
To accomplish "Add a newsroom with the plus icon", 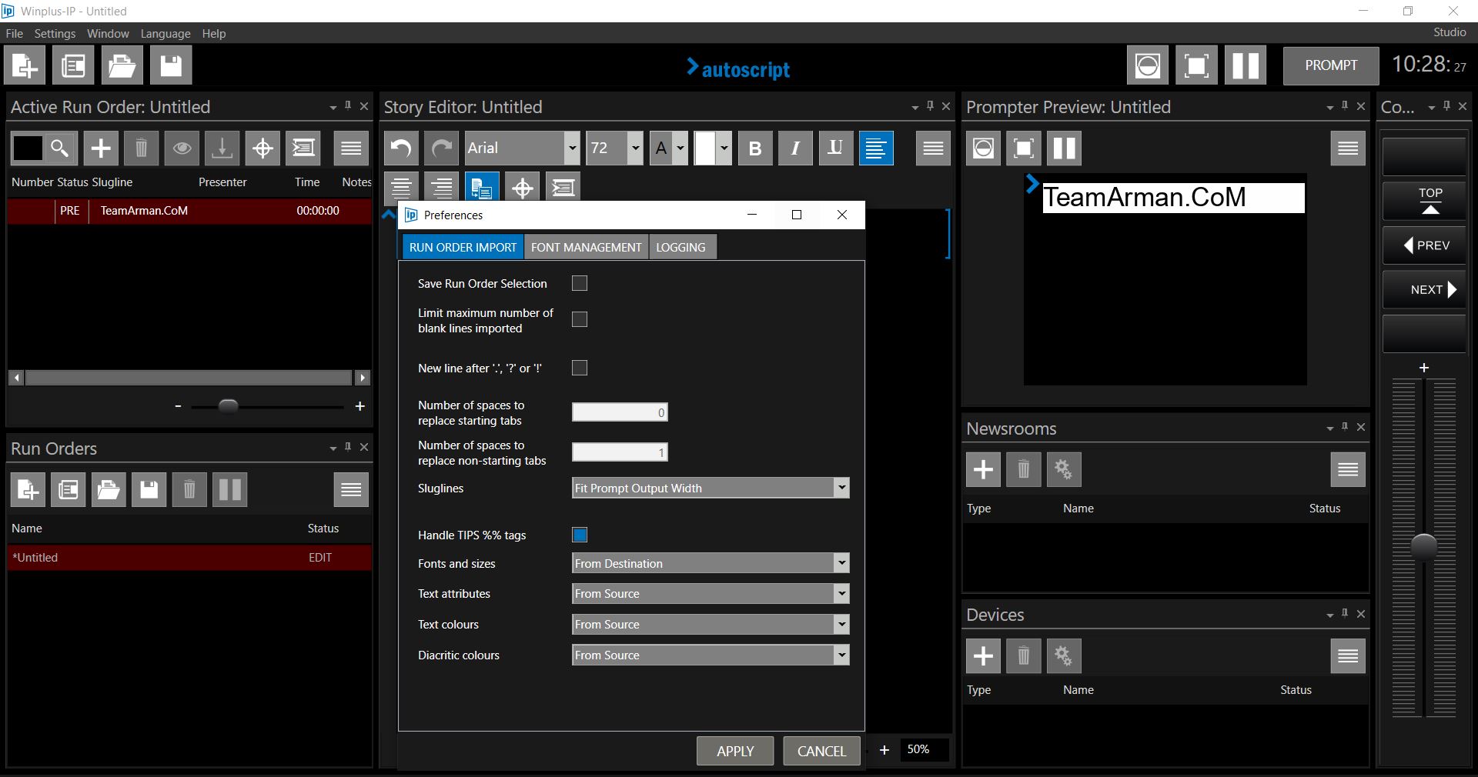I will point(983,469).
